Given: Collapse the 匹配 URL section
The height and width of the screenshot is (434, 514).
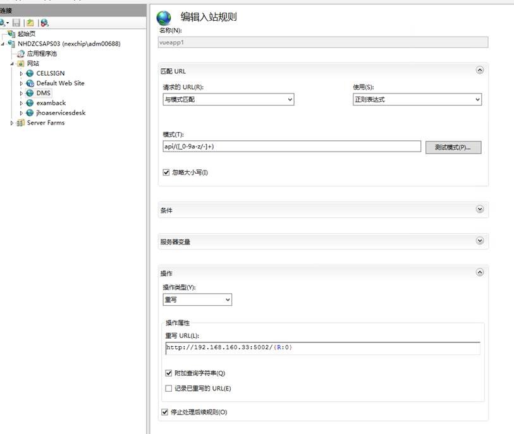Looking at the screenshot, I should pos(480,70).
